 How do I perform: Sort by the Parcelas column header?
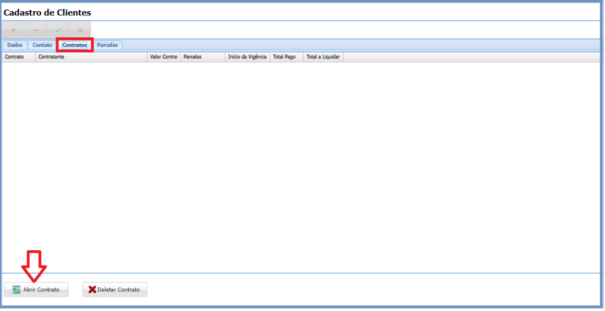(203, 57)
